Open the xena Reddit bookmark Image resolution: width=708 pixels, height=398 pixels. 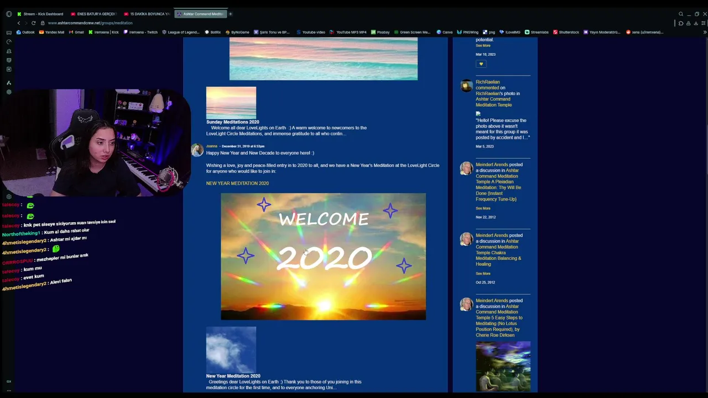644,32
